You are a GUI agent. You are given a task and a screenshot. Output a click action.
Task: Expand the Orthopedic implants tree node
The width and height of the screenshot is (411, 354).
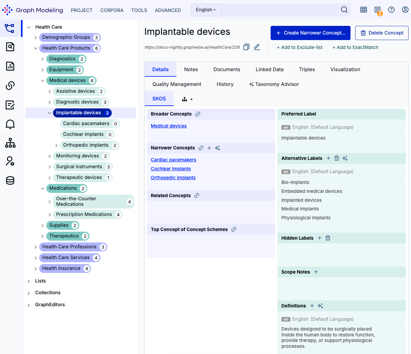coord(56,145)
